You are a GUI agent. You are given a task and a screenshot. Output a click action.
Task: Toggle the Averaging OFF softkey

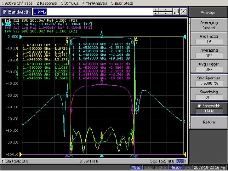pos(209,53)
